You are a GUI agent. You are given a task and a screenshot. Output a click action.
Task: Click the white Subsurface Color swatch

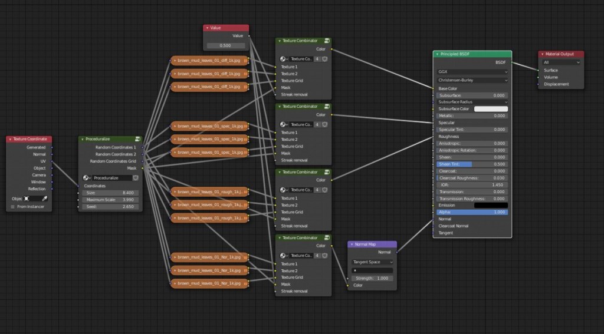491,109
